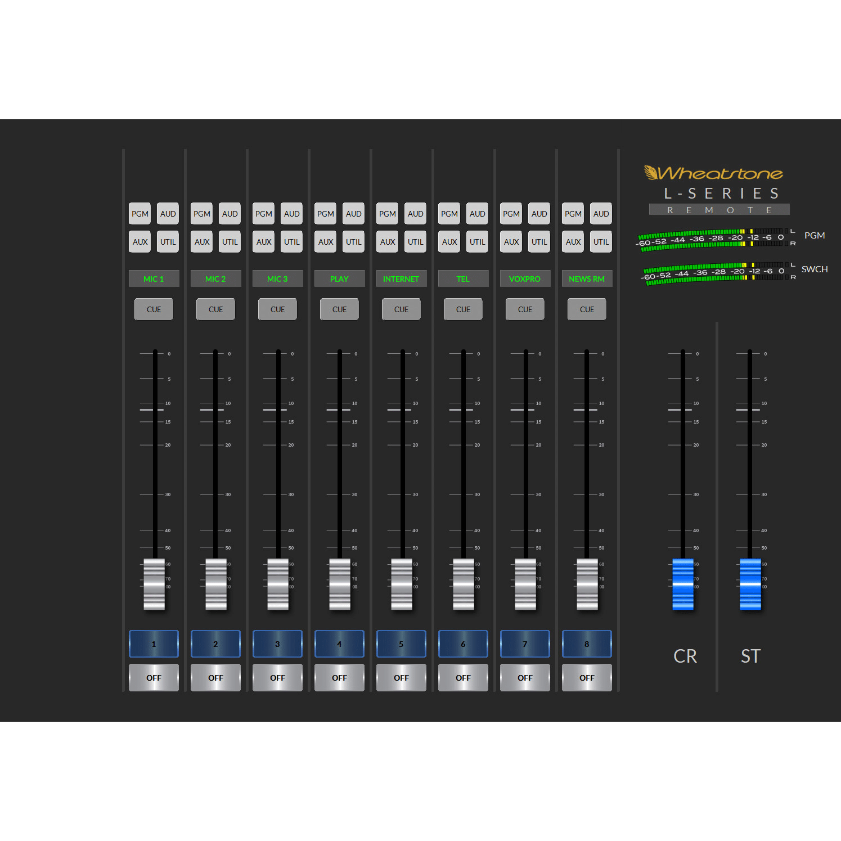This screenshot has width=841, height=841.
Task: Toggle AUX on the PLAY channel
Action: click(x=326, y=242)
